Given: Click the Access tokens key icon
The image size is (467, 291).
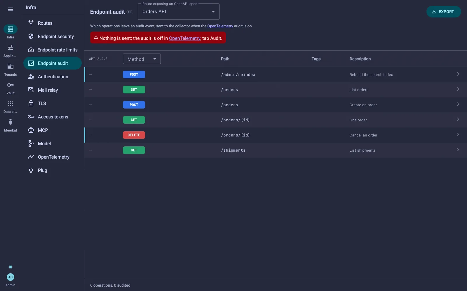Looking at the screenshot, I should 31,117.
